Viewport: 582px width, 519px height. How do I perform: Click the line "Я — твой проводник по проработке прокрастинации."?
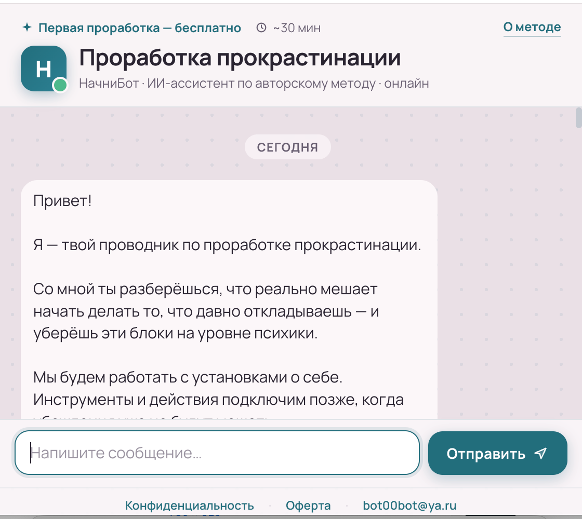[227, 245]
